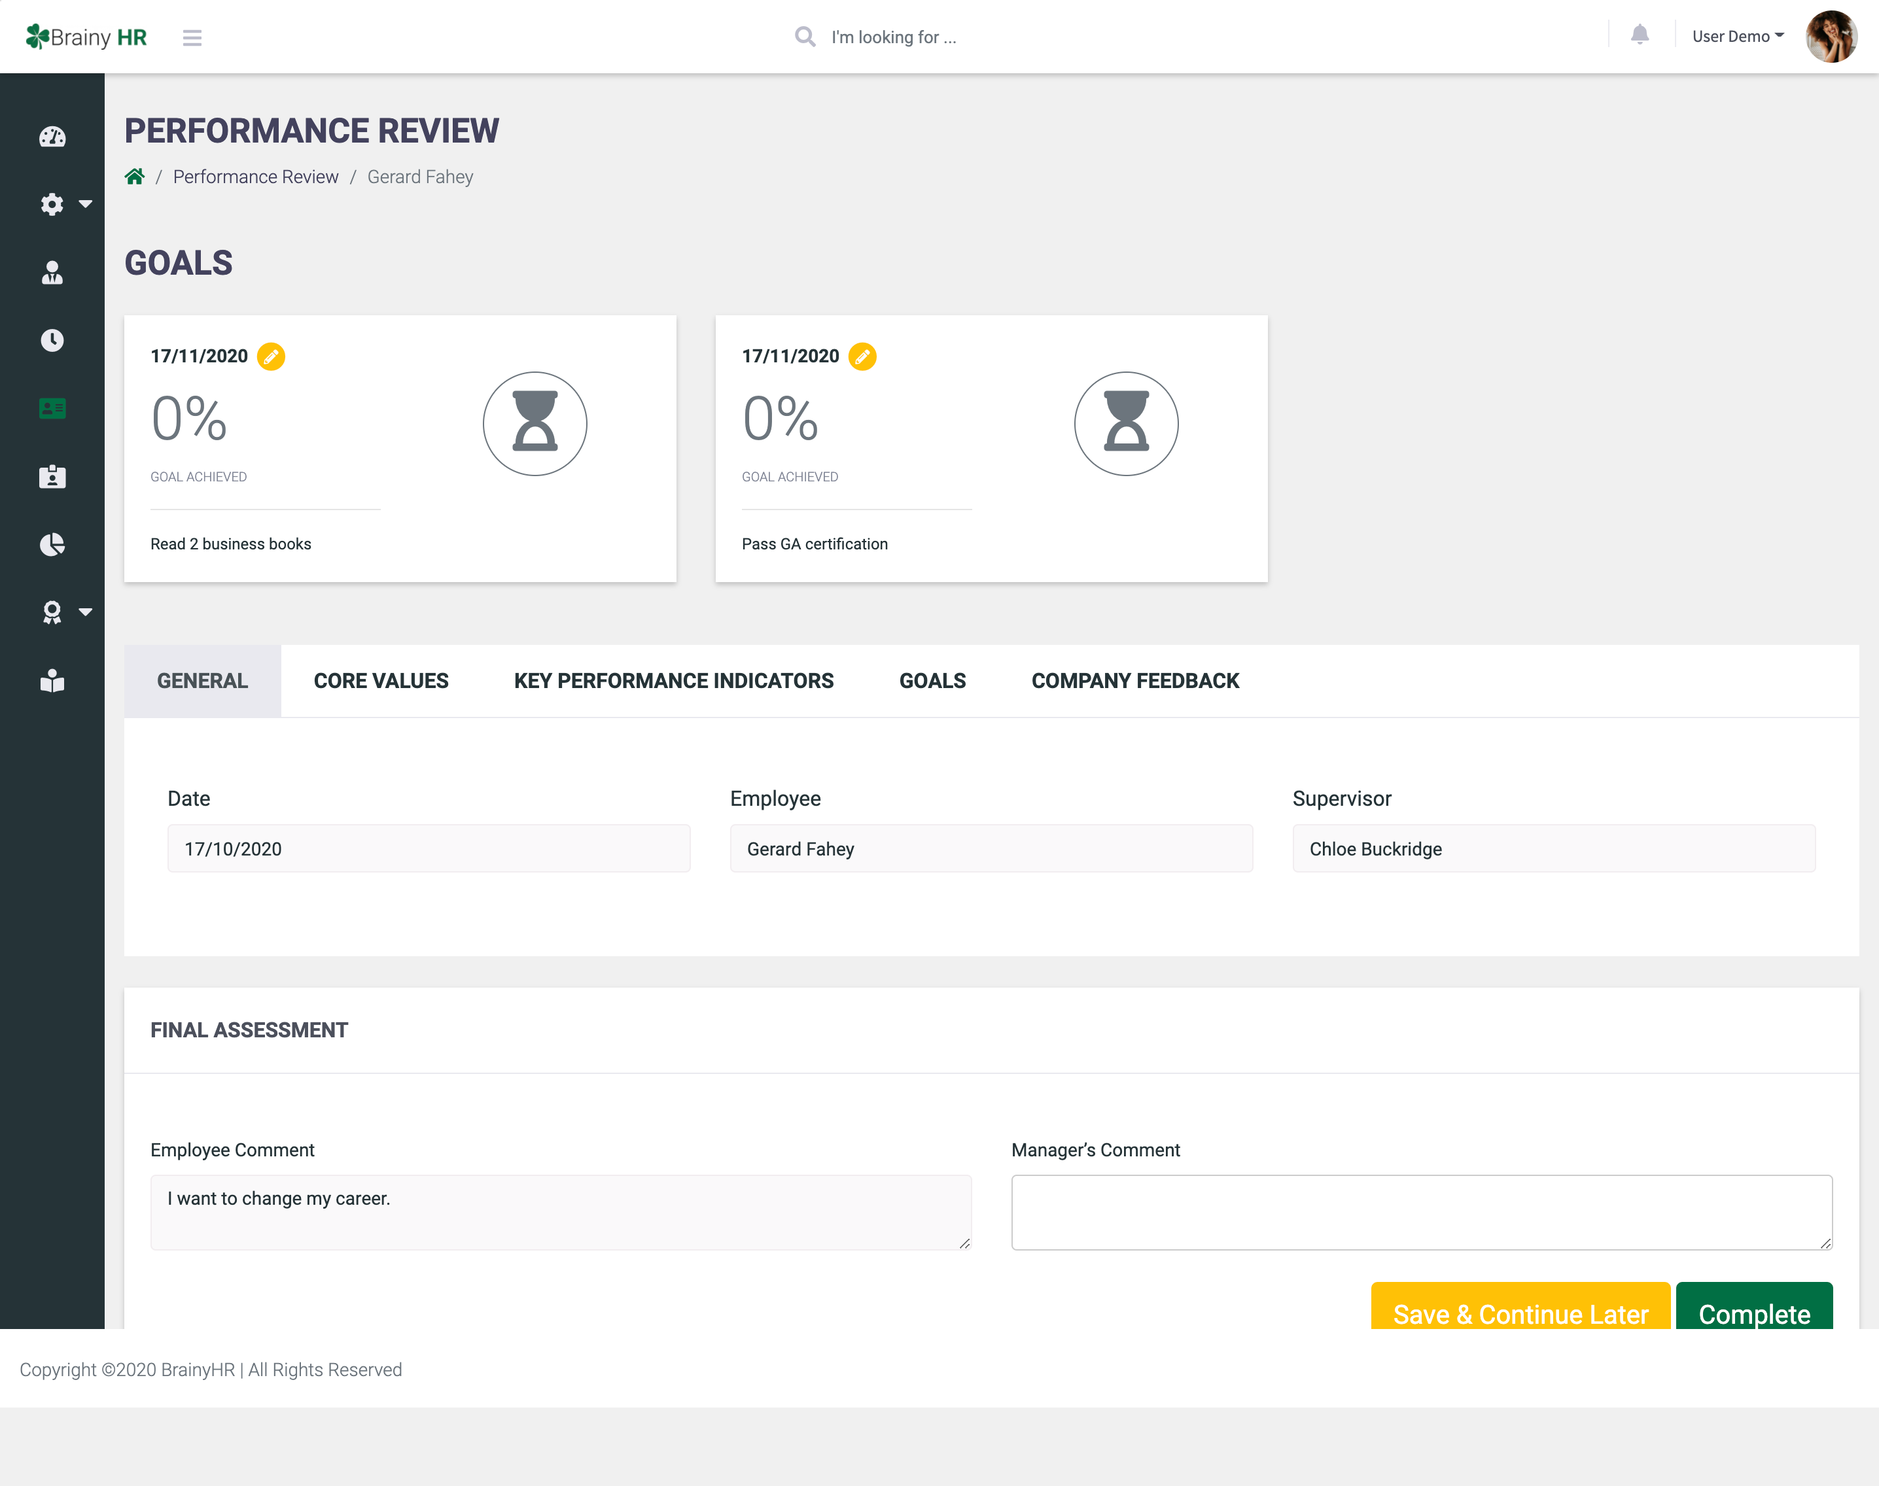Open the User Demo dropdown
The width and height of the screenshot is (1879, 1486).
pyautogui.click(x=1738, y=37)
